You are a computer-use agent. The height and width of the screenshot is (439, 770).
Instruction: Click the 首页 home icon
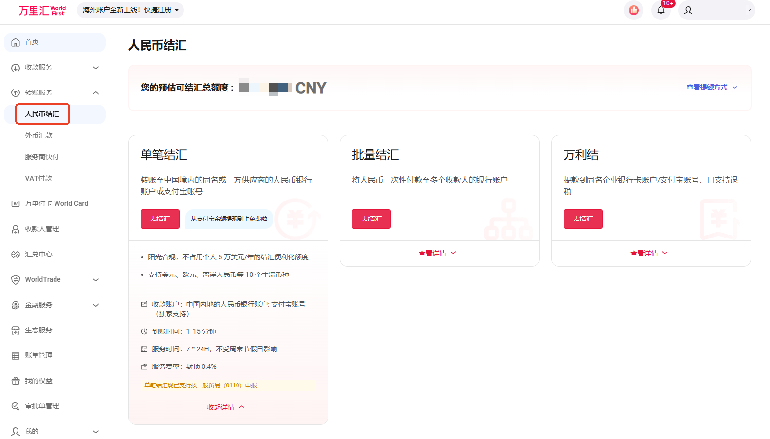point(16,42)
